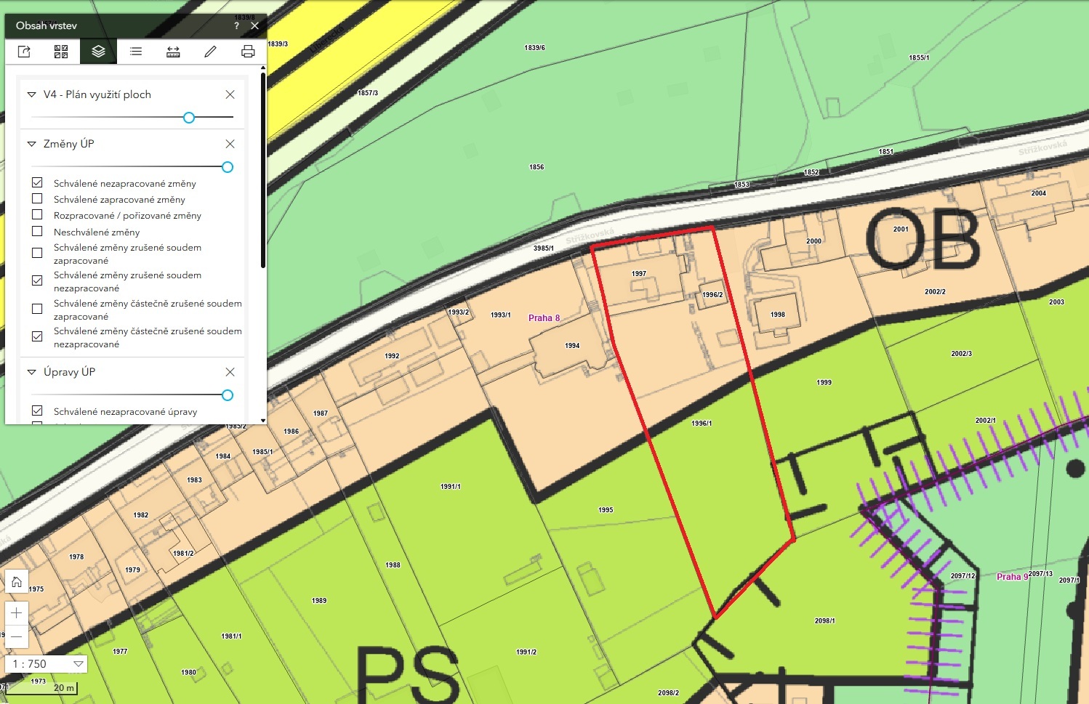Select the draw pencil tool

pos(210,52)
